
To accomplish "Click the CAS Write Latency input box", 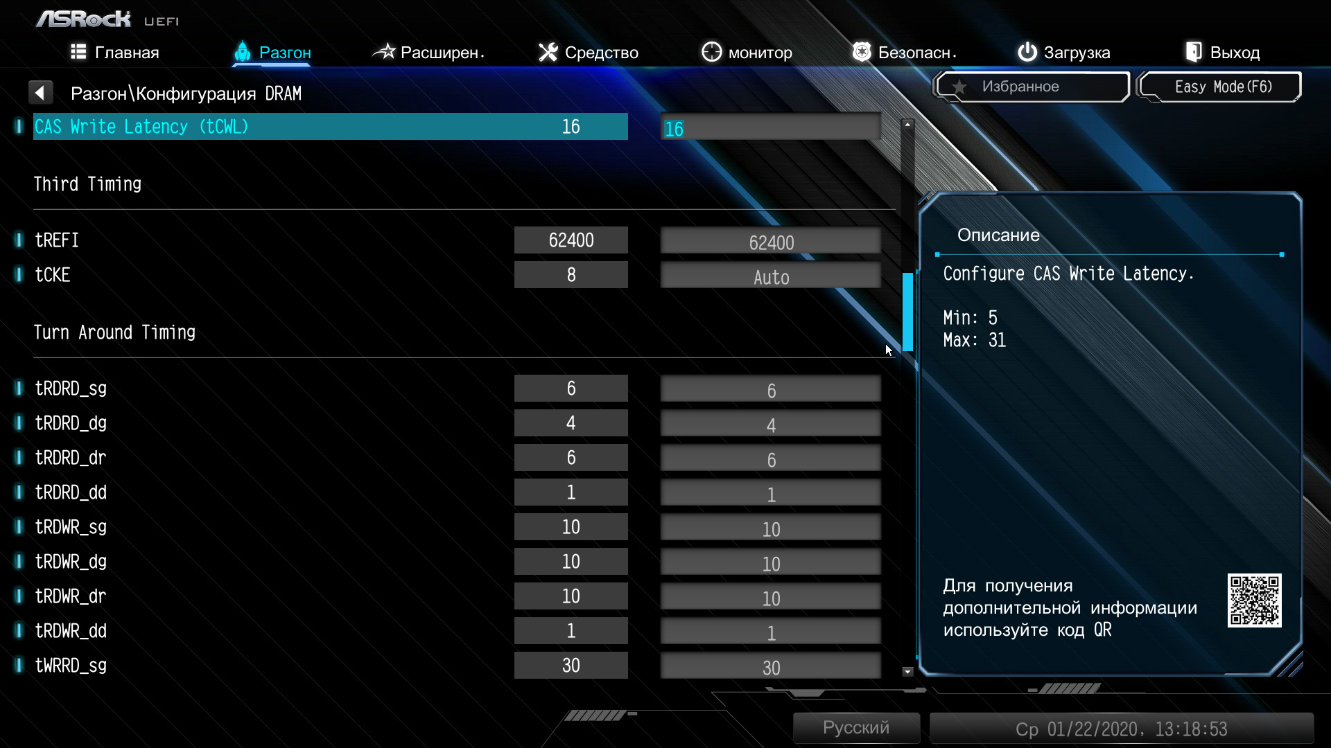I will pyautogui.click(x=770, y=129).
